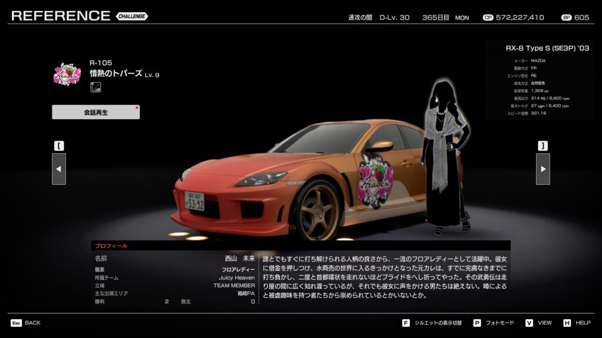The image size is (602, 338).
Task: Toggle the シルエットの表示切替 label
Action: click(x=439, y=323)
